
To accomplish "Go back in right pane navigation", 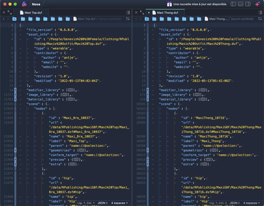I will tap(136, 19).
